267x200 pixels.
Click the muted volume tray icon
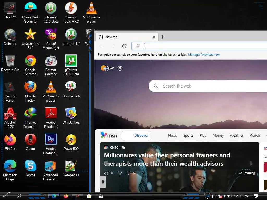pos(220,196)
